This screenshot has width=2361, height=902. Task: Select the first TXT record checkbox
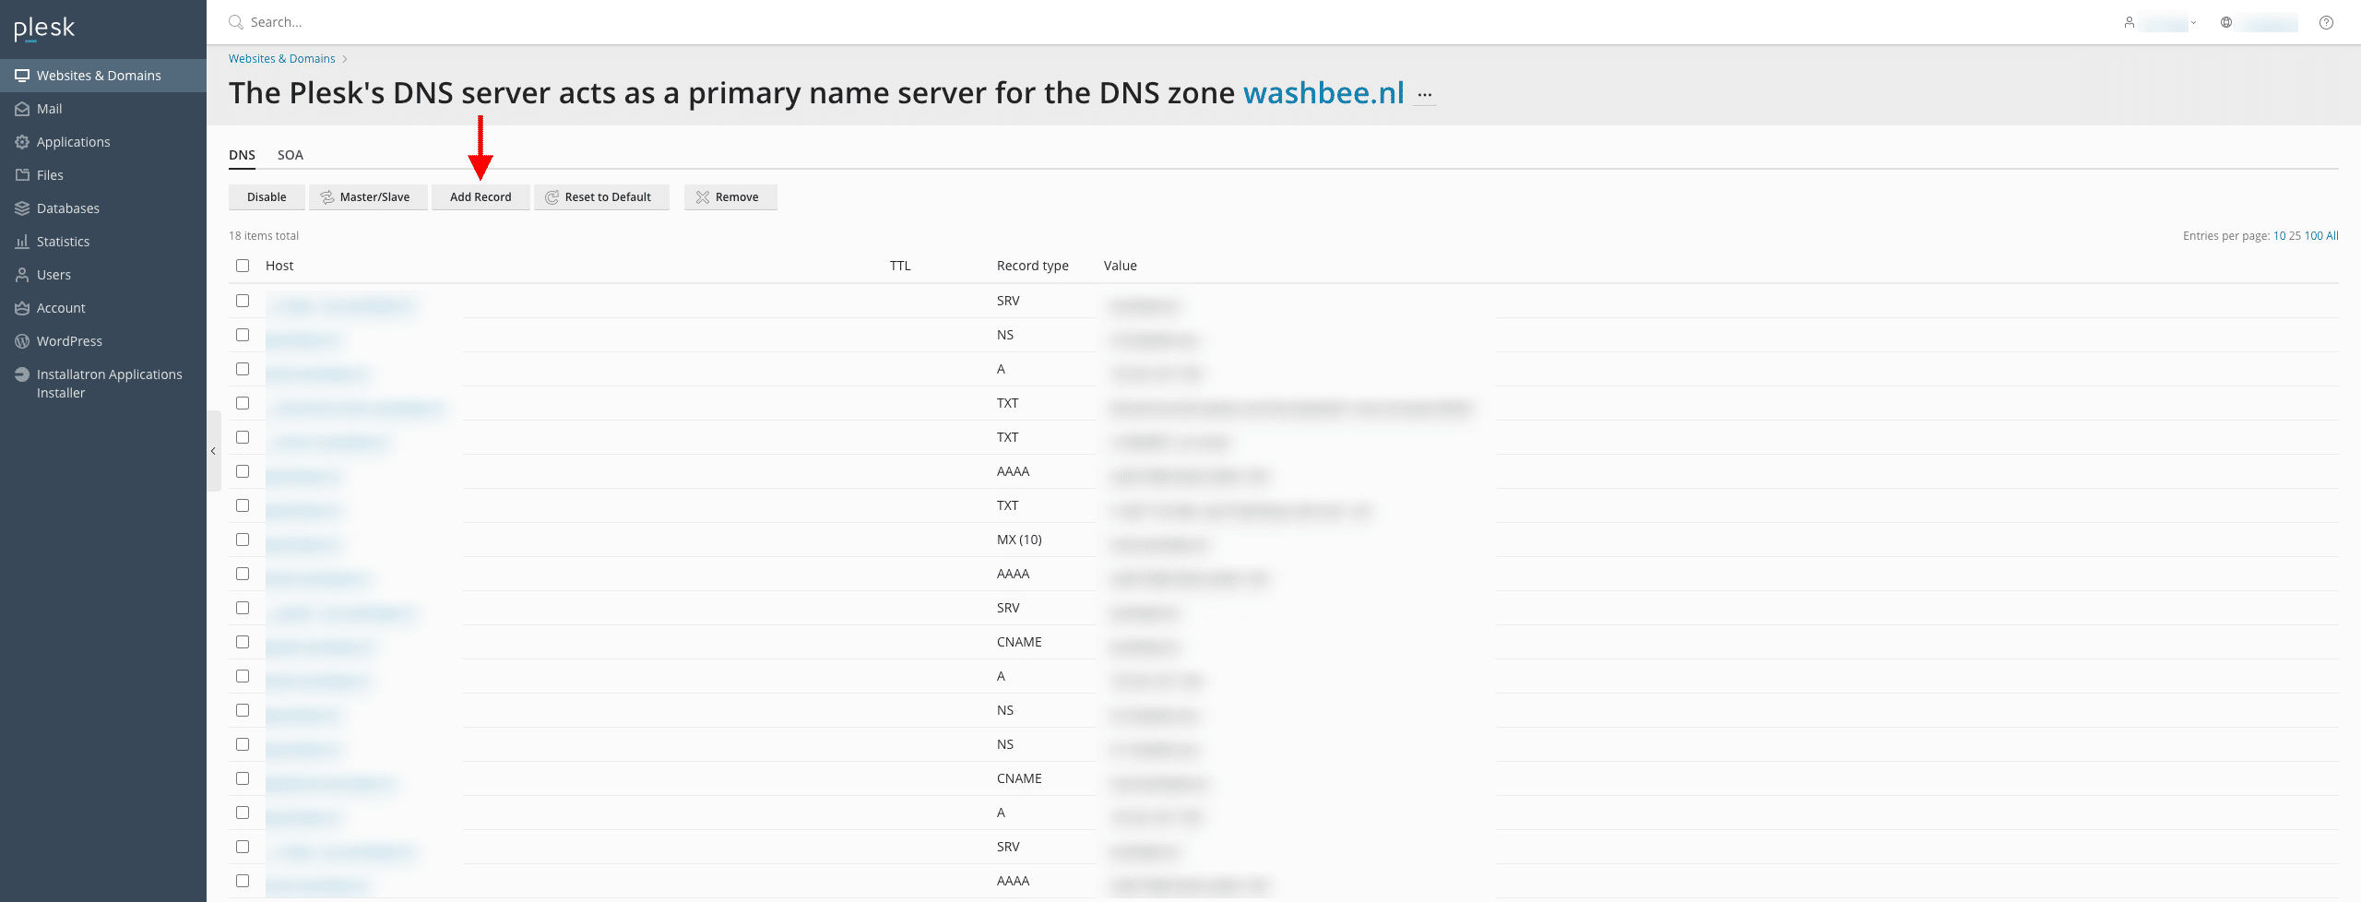pyautogui.click(x=243, y=403)
